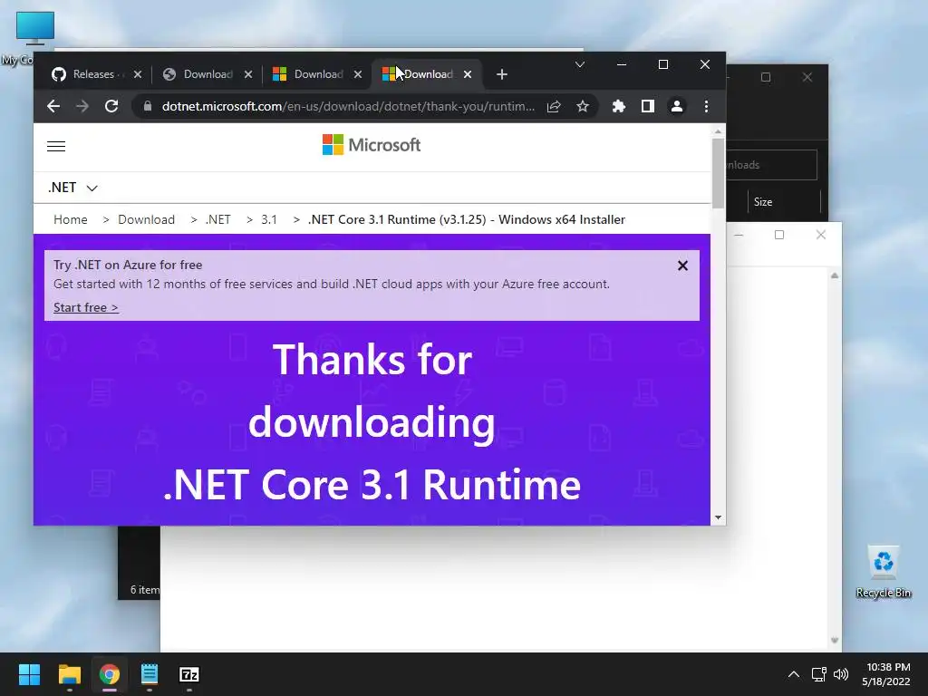Go to the .NET breadcrumb
Viewport: 928px width, 696px height.
[x=217, y=219]
